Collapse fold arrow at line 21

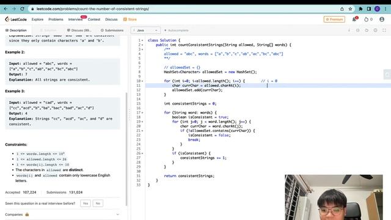[142, 130]
